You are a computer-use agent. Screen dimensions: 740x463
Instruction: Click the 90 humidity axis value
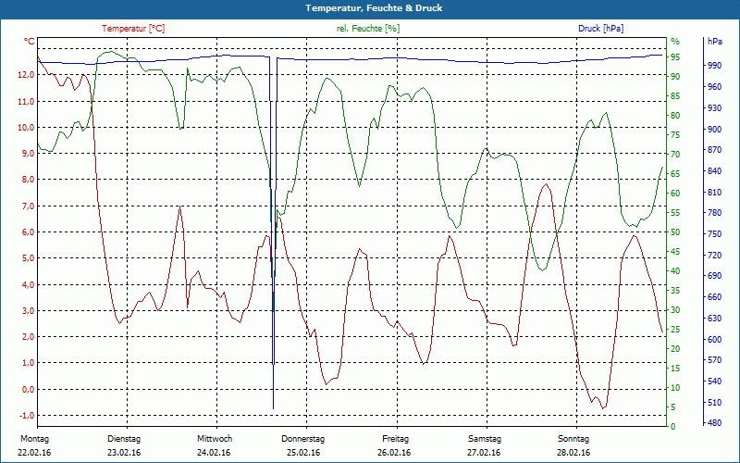(675, 77)
